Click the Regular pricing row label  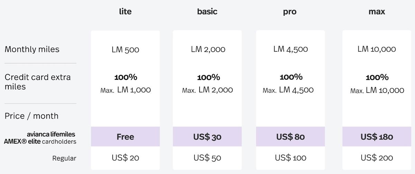point(64,158)
